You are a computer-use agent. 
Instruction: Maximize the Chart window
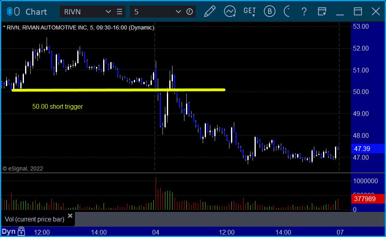click(x=358, y=12)
